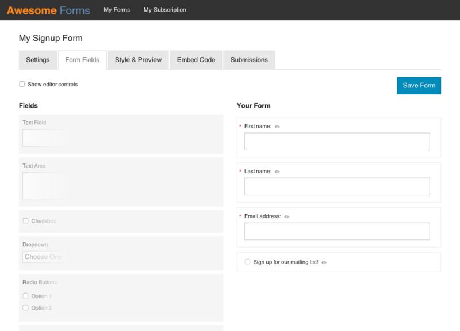This screenshot has width=460, height=331.
Task: Open the Style & Preview tab
Action: [138, 60]
